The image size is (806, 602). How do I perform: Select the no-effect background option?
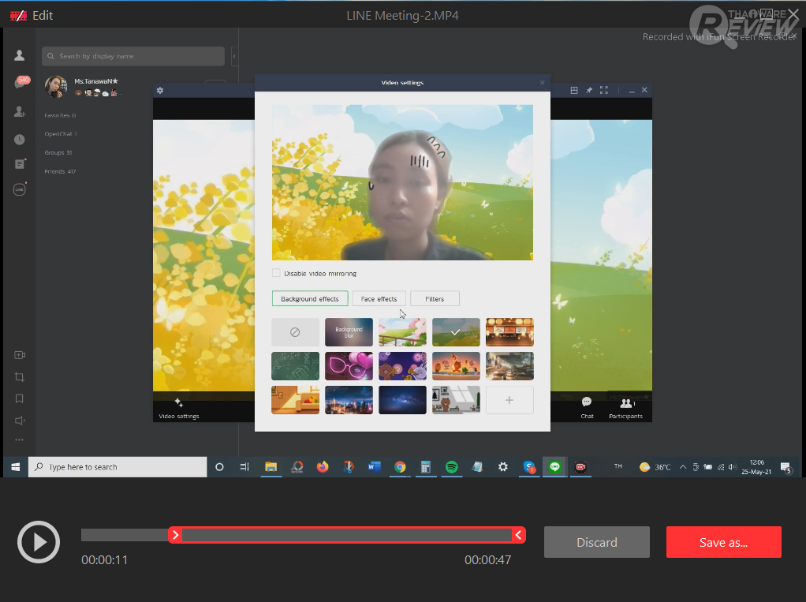(x=295, y=332)
